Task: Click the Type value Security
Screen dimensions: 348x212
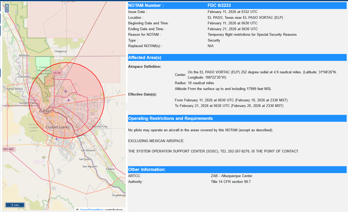Action: click(x=214, y=40)
